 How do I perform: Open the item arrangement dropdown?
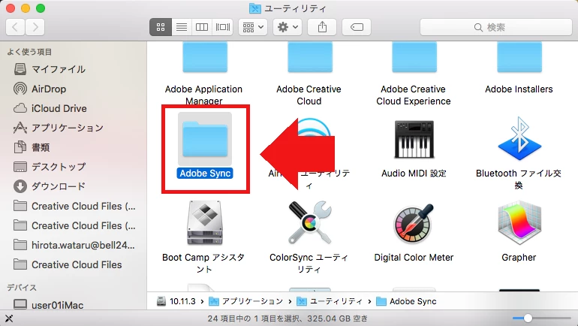coord(253,27)
